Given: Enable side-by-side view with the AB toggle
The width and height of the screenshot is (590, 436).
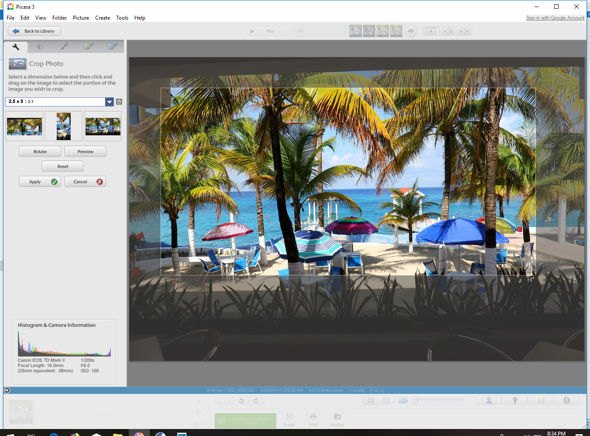Looking at the screenshot, I should (447, 31).
